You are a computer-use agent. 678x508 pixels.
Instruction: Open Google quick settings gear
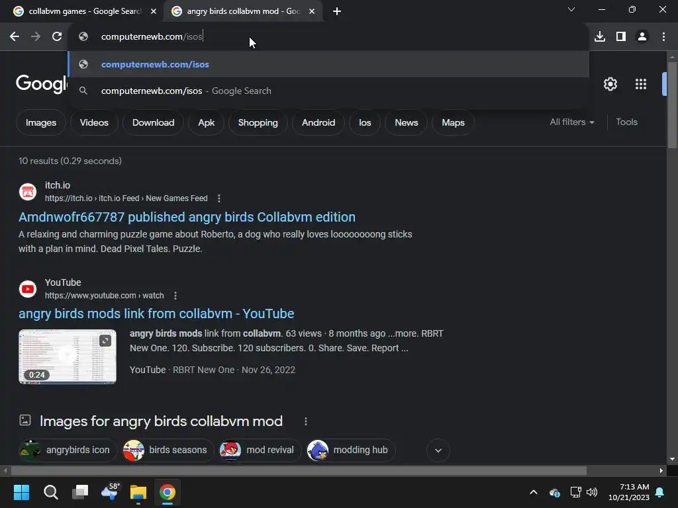point(610,84)
